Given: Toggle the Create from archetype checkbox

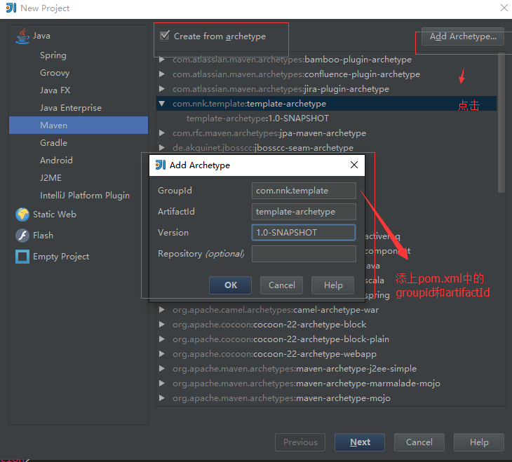Looking at the screenshot, I should [x=165, y=36].
